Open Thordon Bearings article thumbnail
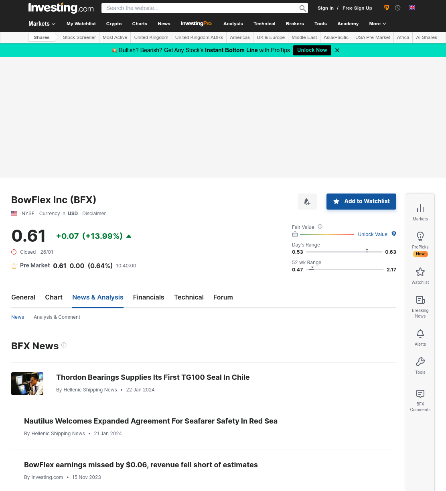The image size is (446, 491). click(27, 384)
